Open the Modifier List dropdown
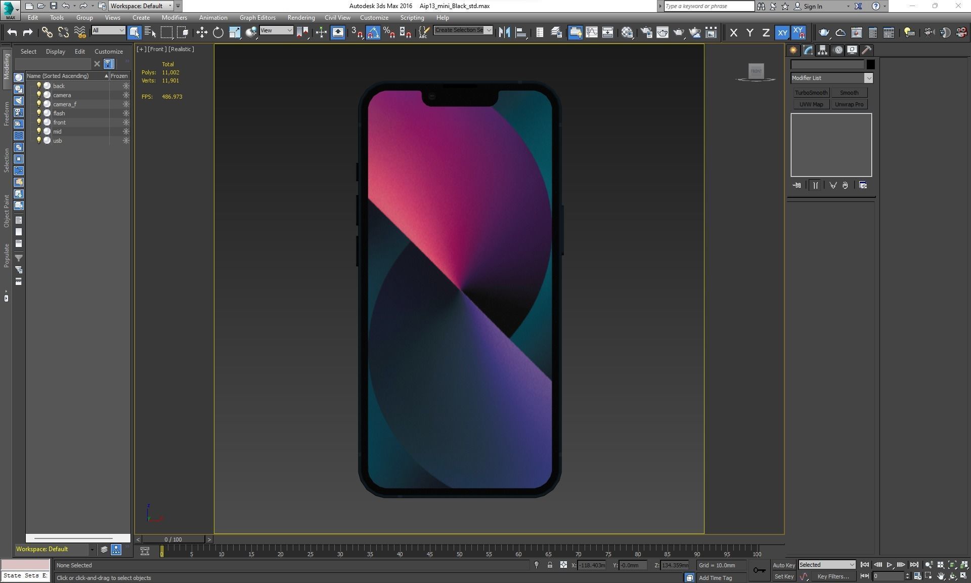 (x=832, y=78)
